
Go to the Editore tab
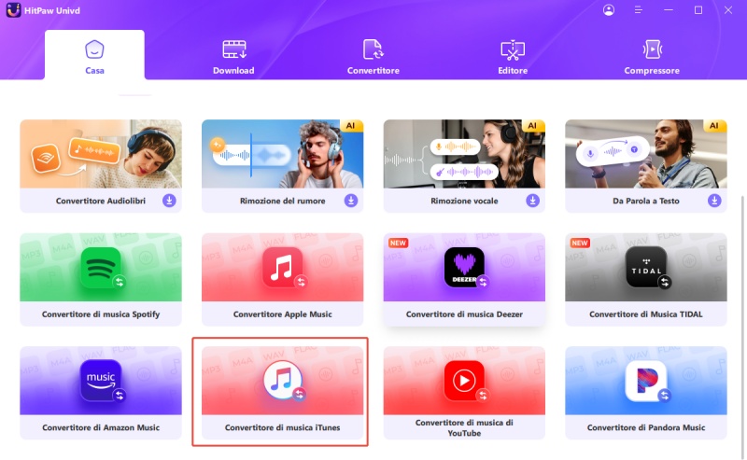[513, 57]
